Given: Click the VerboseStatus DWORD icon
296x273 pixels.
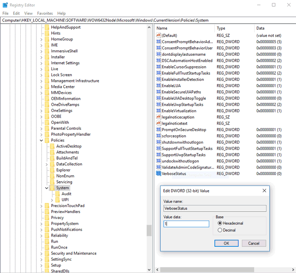Looking at the screenshot, I should (x=159, y=174).
